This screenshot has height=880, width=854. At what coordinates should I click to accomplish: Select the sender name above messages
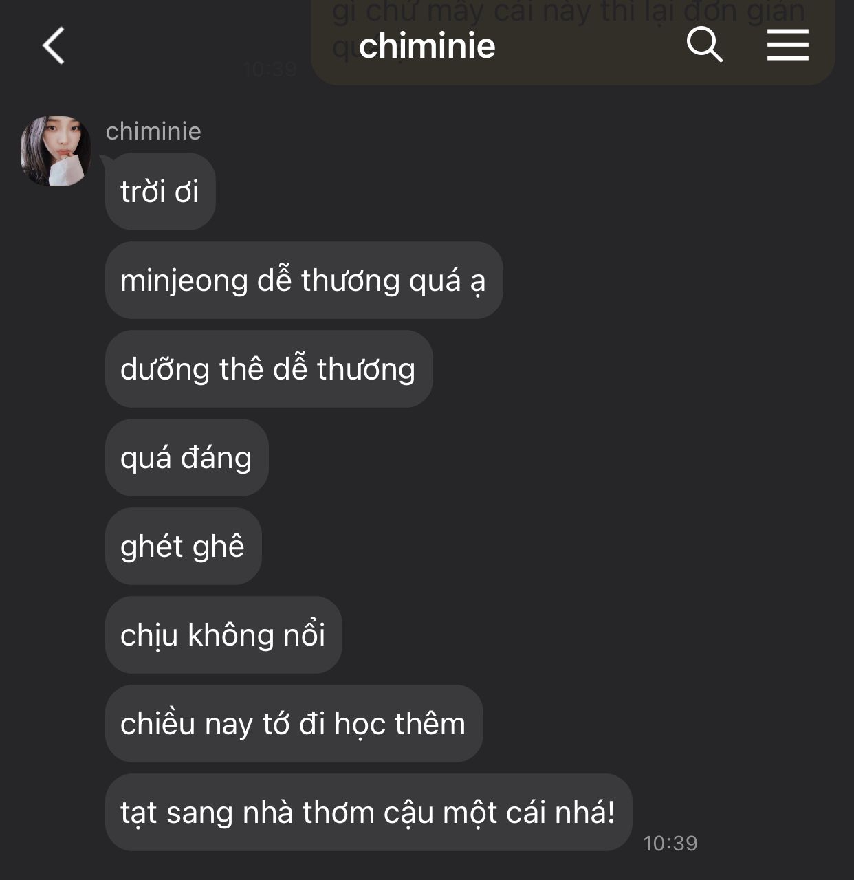coord(153,131)
